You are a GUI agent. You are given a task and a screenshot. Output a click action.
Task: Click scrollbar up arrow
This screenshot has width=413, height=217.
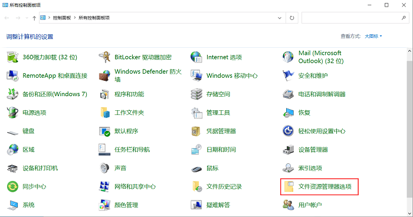coord(409,51)
